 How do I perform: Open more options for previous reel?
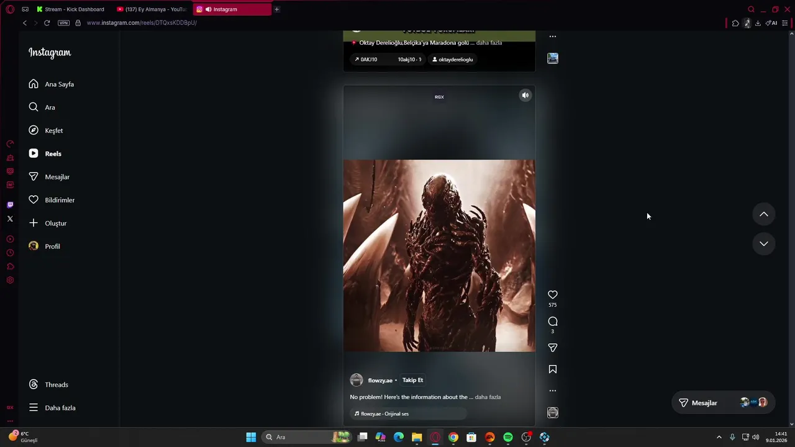[553, 37]
